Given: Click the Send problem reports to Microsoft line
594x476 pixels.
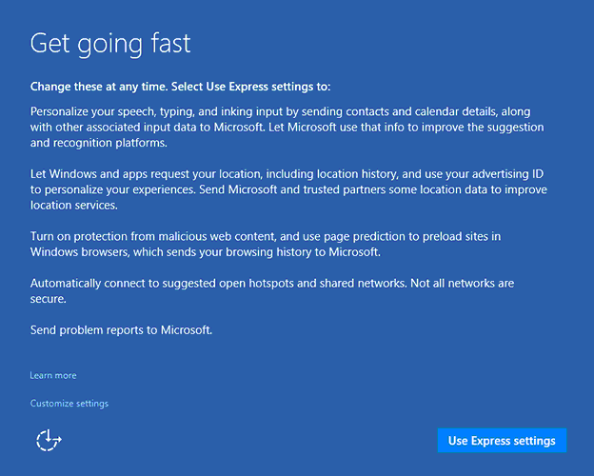Looking at the screenshot, I should pyautogui.click(x=121, y=330).
